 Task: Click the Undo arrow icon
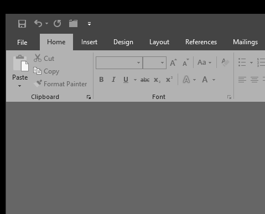point(38,23)
